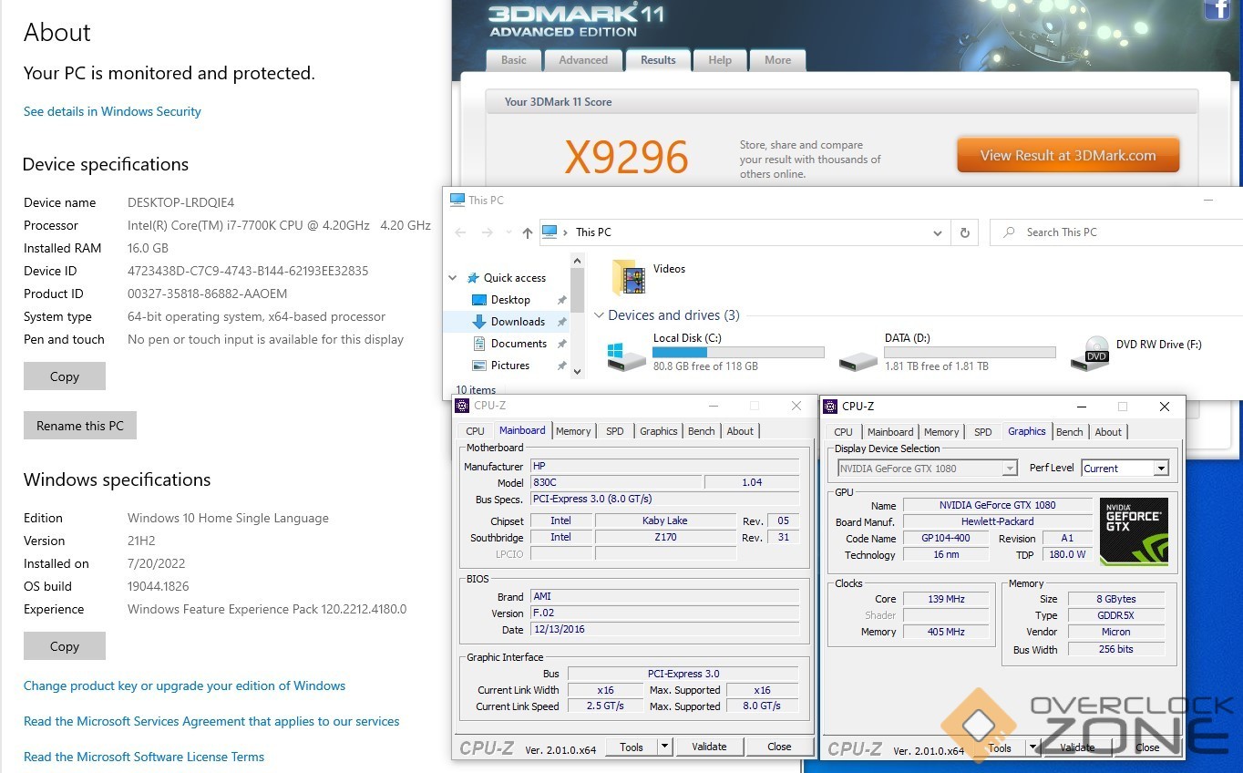Open the About tab in the Graphics CPU-Z window

click(1108, 432)
